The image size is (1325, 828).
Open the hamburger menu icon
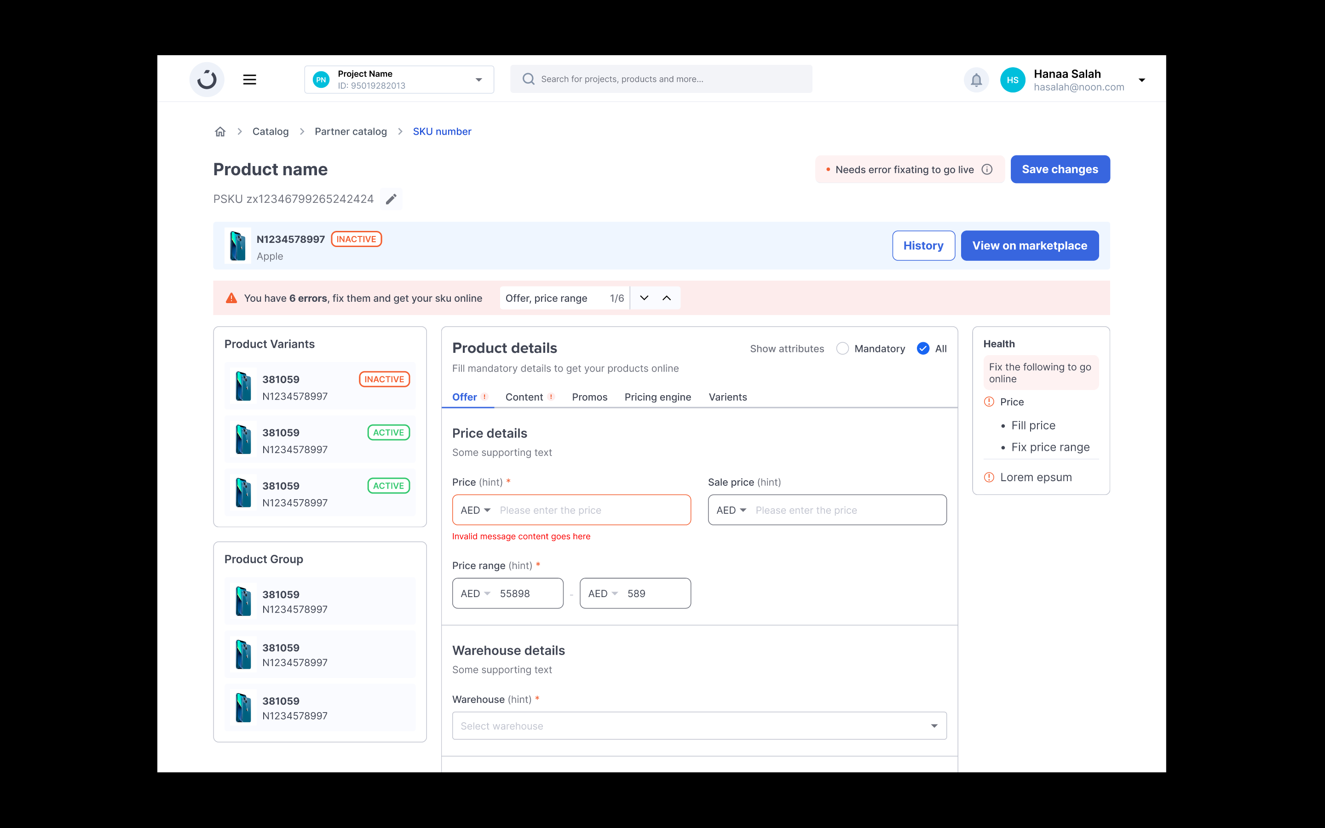click(250, 80)
